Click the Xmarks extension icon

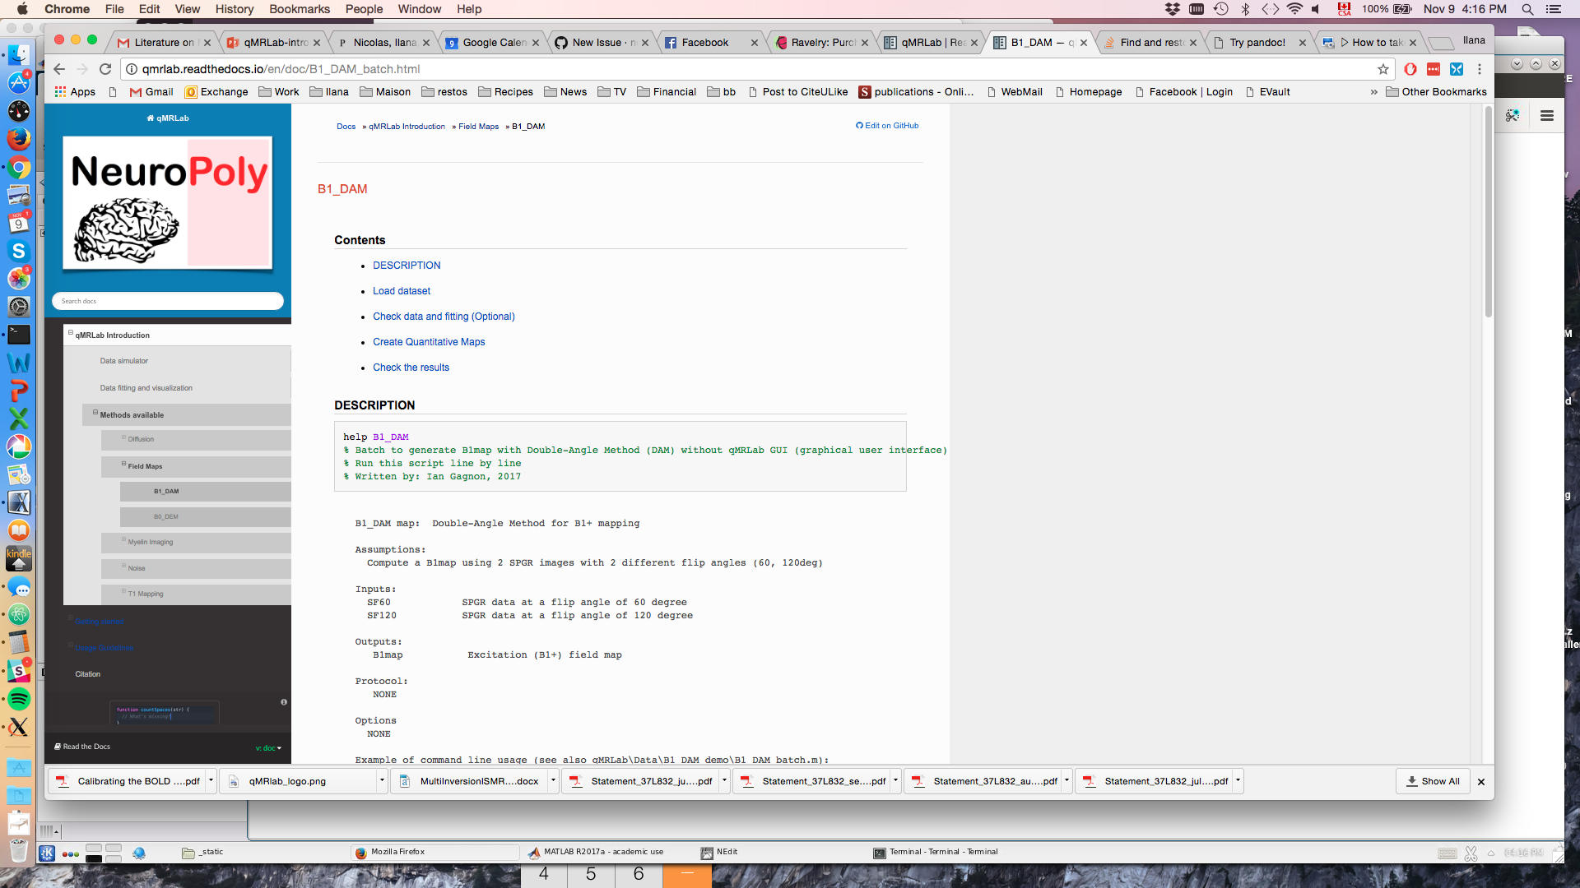tap(1457, 69)
